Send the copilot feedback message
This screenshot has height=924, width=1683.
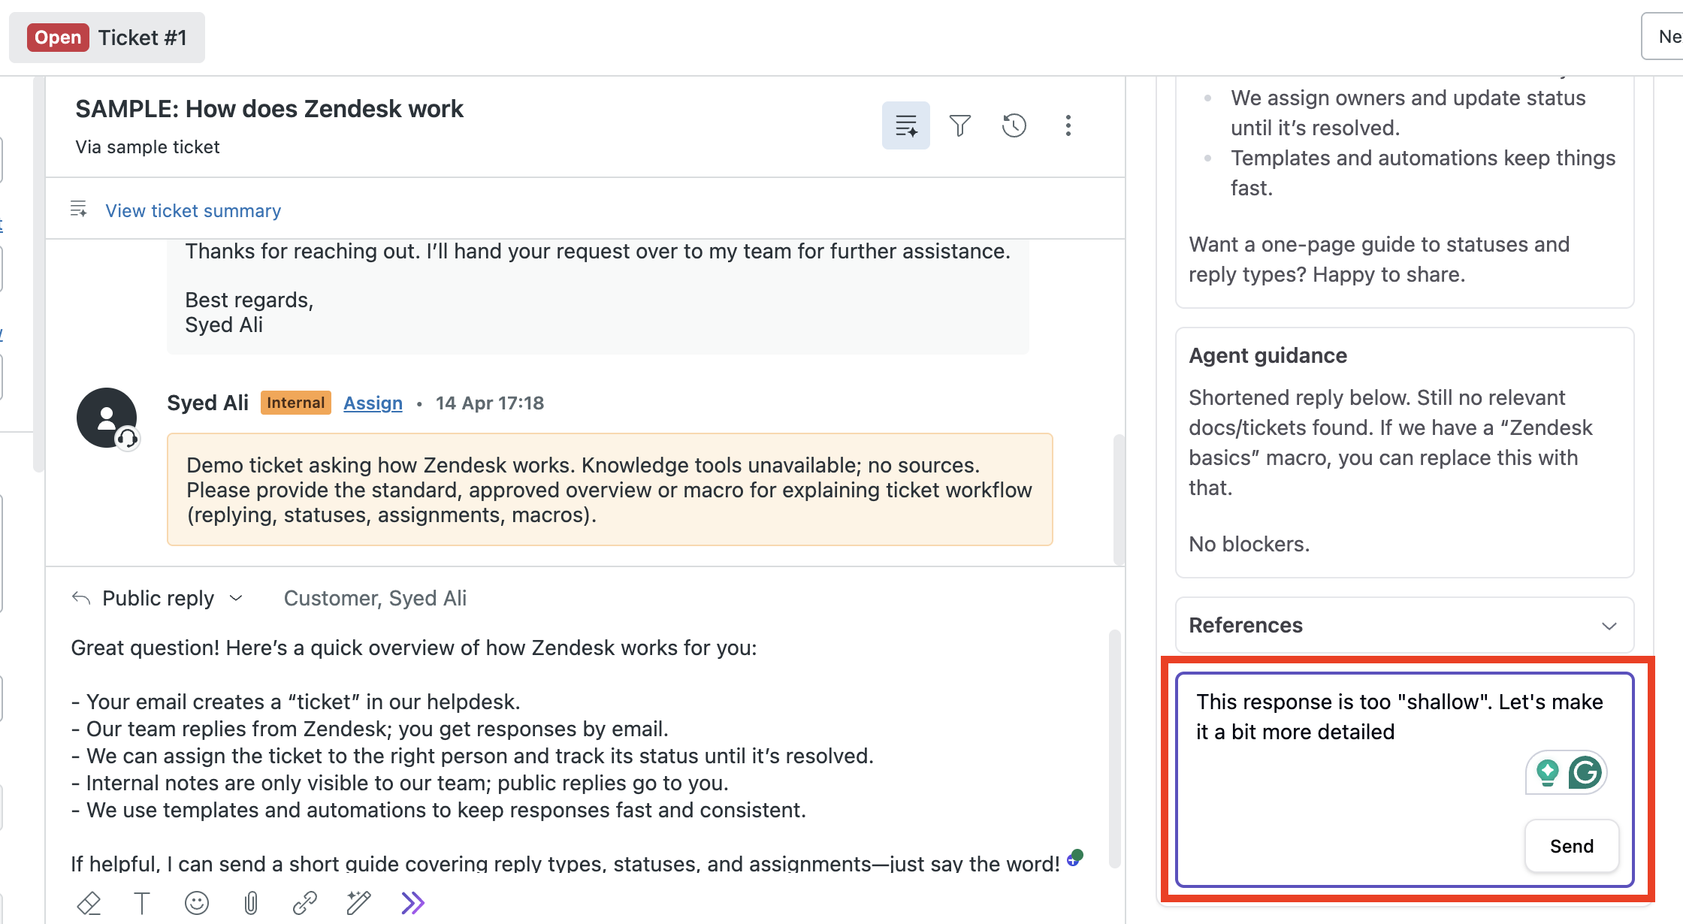click(1571, 846)
